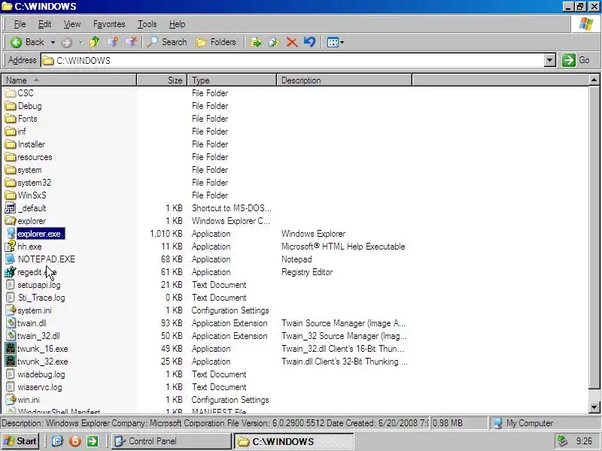Select the _default MS-DOS shortcut icon
602x451 pixels.
pos(11,208)
